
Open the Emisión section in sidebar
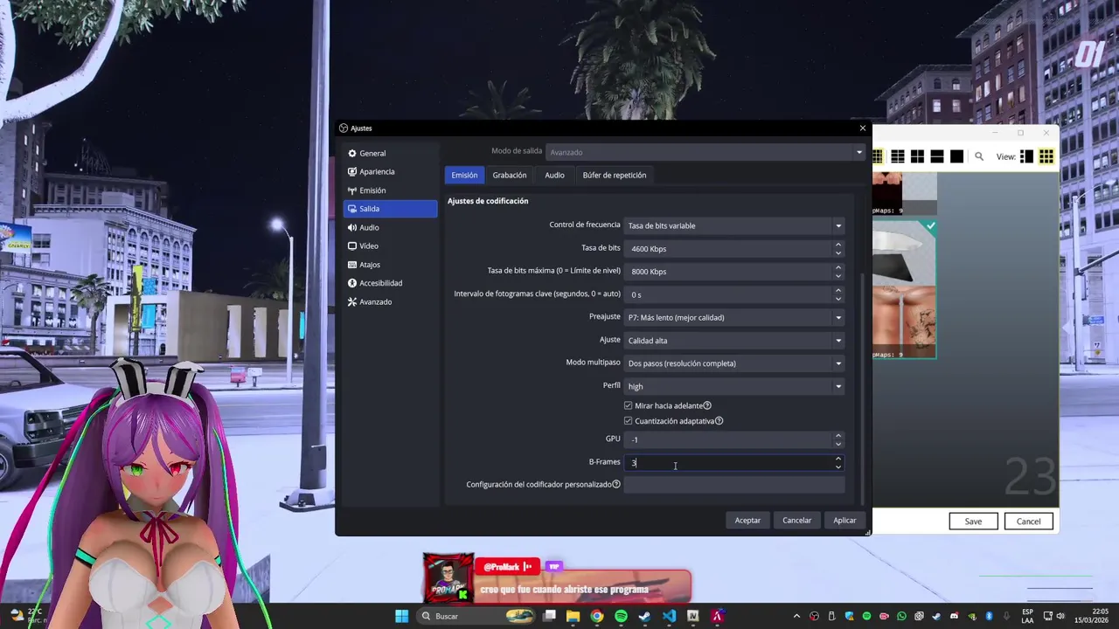(390, 190)
